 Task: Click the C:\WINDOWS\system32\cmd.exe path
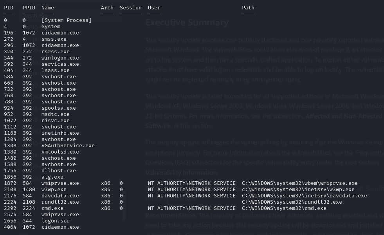pos(284,208)
